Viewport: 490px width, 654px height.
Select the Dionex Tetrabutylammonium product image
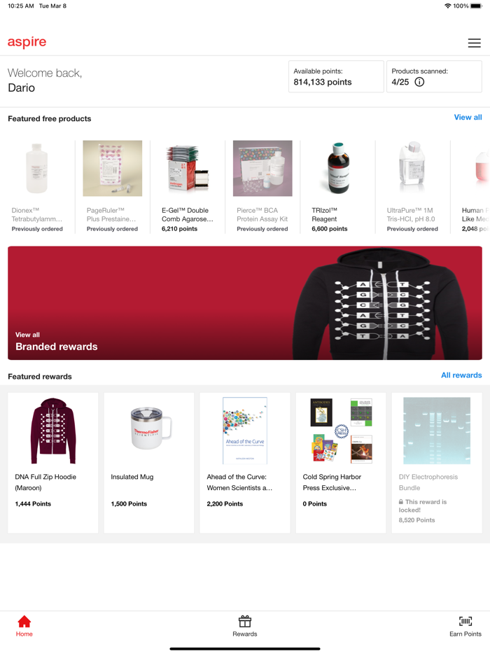coord(37,168)
